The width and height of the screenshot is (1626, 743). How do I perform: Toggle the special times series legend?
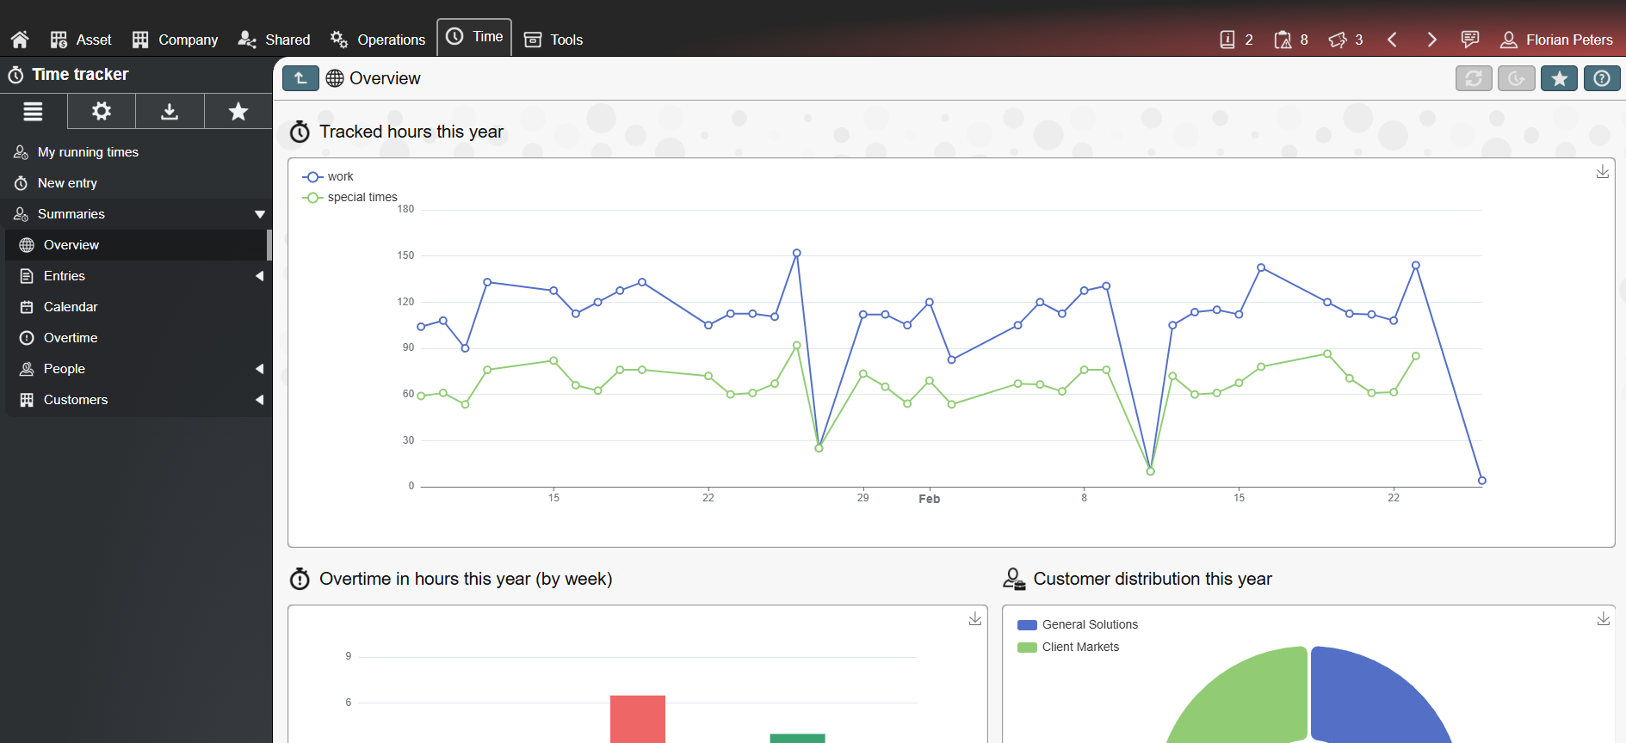(x=349, y=197)
